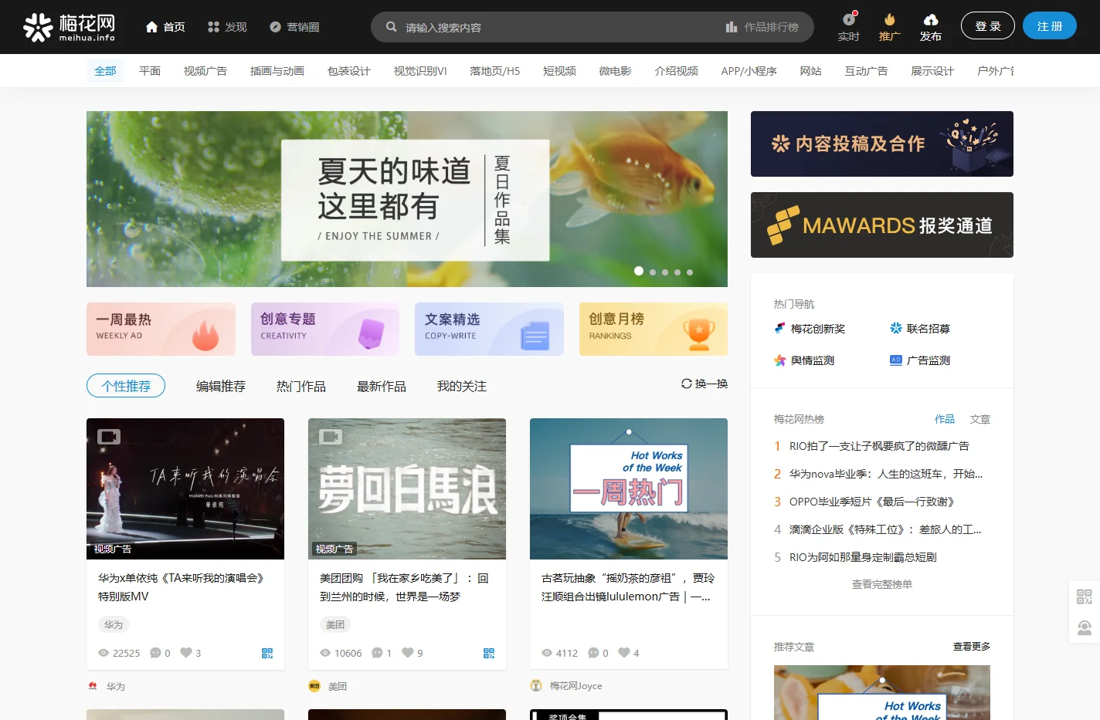Open the 一周最热 Weekly AD card
This screenshot has width=1100, height=720.
click(x=161, y=330)
